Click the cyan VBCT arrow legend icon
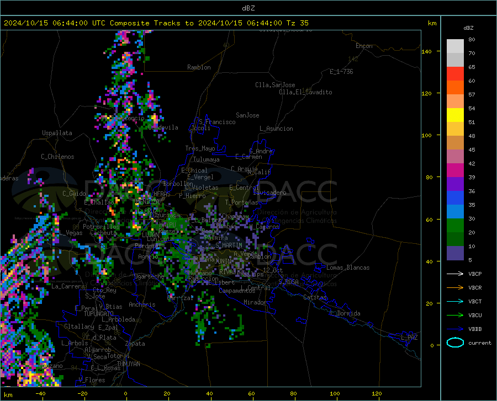Screen dimensions: 497x401 [455, 301]
